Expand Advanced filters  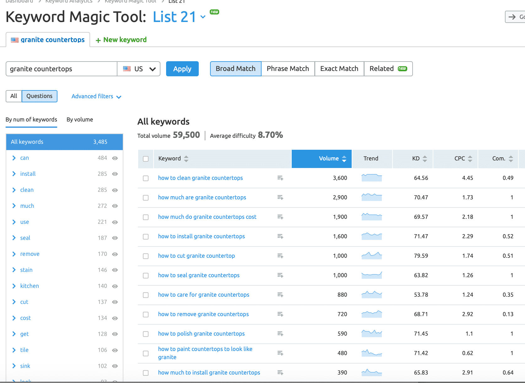click(x=96, y=96)
